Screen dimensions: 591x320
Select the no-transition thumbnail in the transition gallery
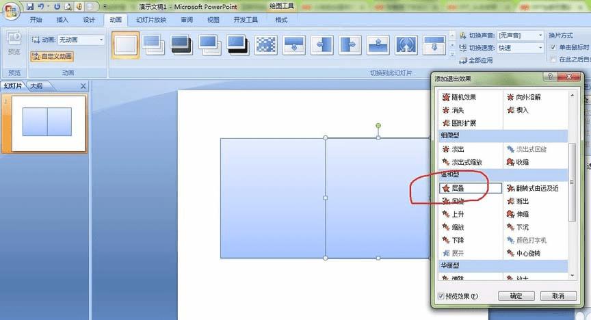click(x=125, y=45)
